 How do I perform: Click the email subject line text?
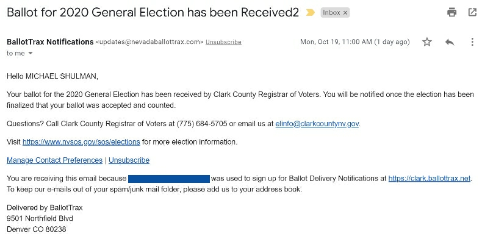[x=153, y=13]
